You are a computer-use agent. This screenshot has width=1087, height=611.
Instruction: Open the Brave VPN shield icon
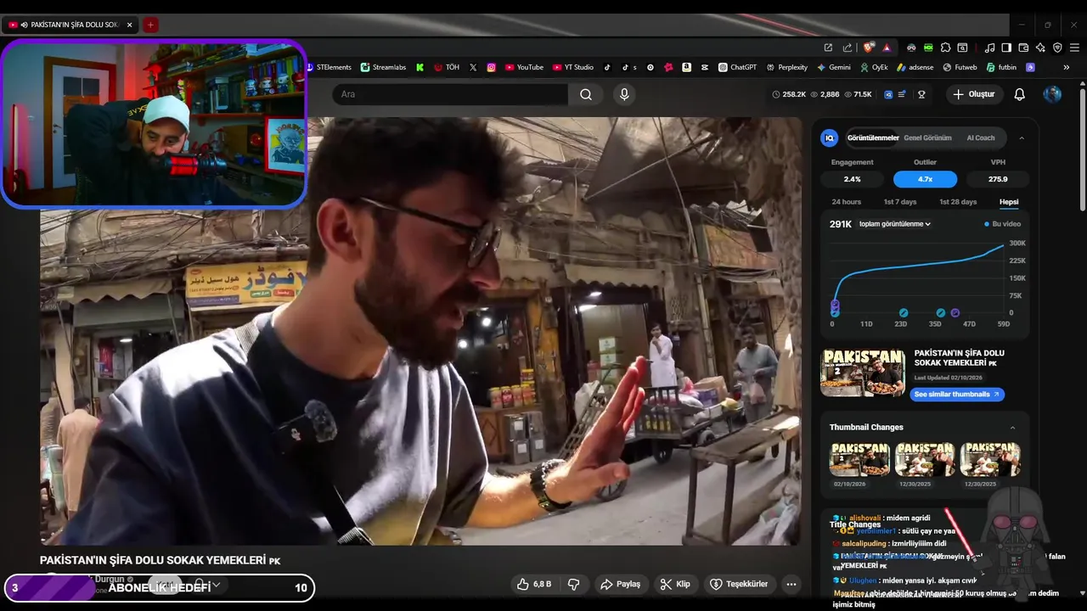click(1057, 48)
